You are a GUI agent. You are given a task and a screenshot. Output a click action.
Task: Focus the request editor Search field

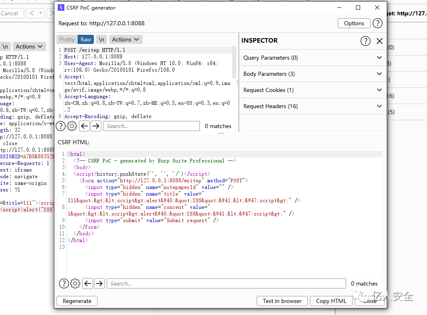(x=152, y=126)
